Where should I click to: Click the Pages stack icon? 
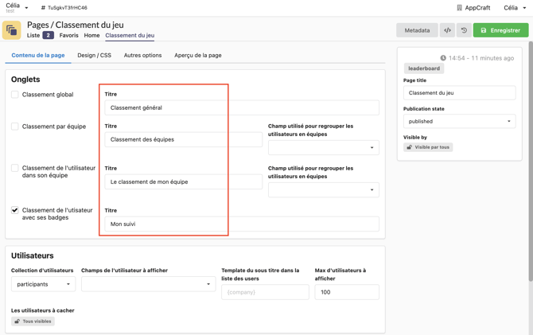[x=12, y=30]
